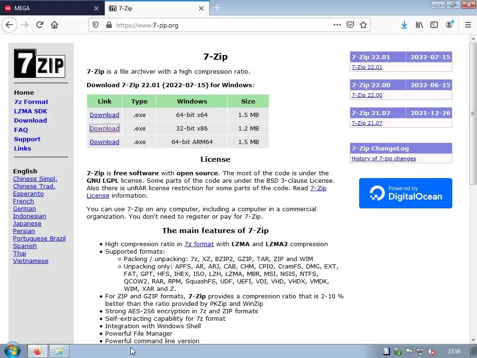This screenshot has height=358, width=477.
Task: Show tracking protection shield info
Action: click(95, 25)
